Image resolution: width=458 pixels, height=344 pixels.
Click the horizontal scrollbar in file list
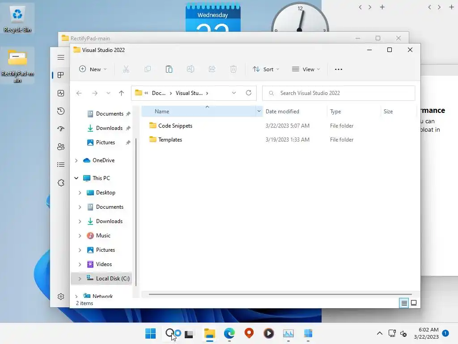(x=280, y=294)
